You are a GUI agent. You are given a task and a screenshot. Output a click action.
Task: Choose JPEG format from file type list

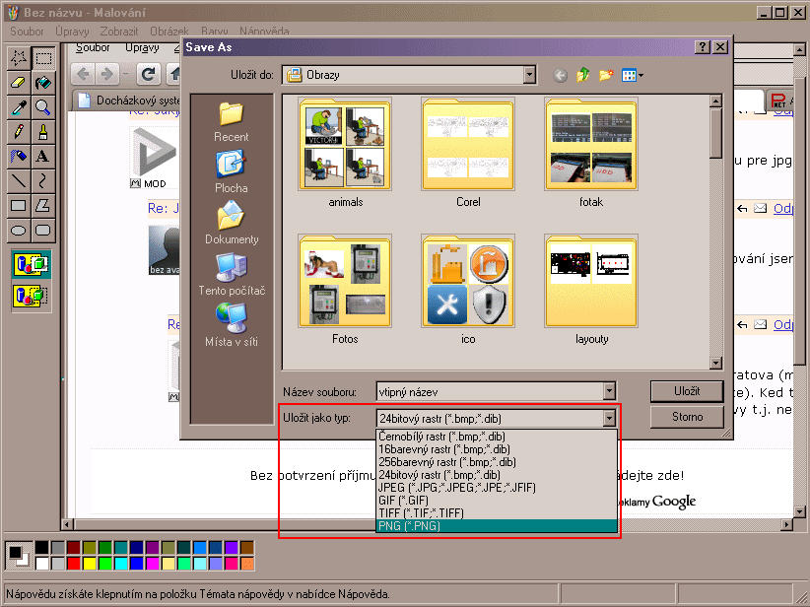click(497, 487)
